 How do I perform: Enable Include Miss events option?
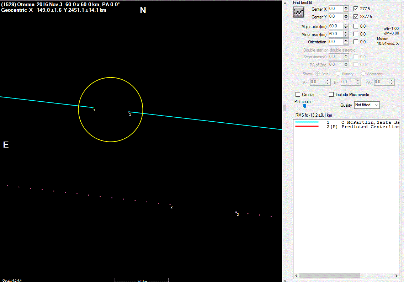coord(331,95)
